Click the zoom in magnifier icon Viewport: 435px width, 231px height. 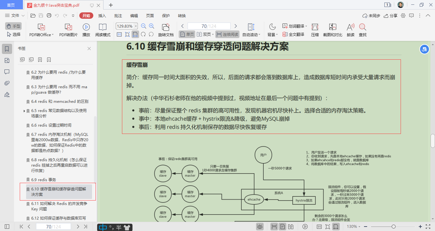tap(152, 26)
